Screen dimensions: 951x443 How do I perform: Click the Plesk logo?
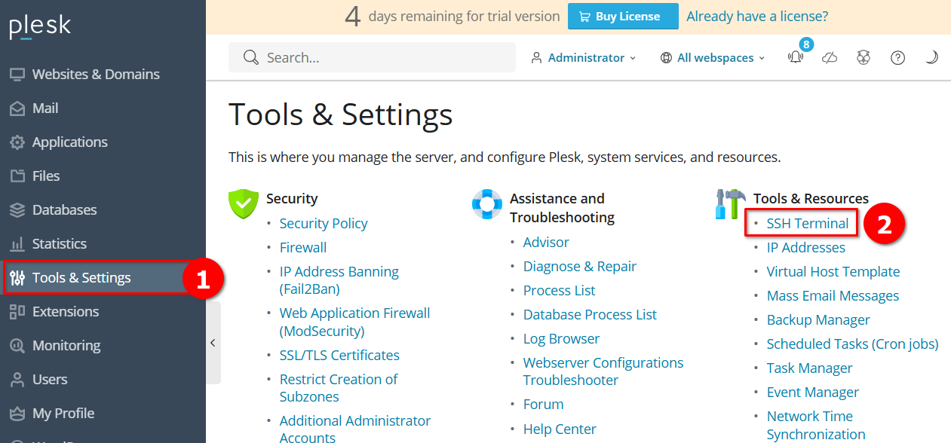(40, 27)
